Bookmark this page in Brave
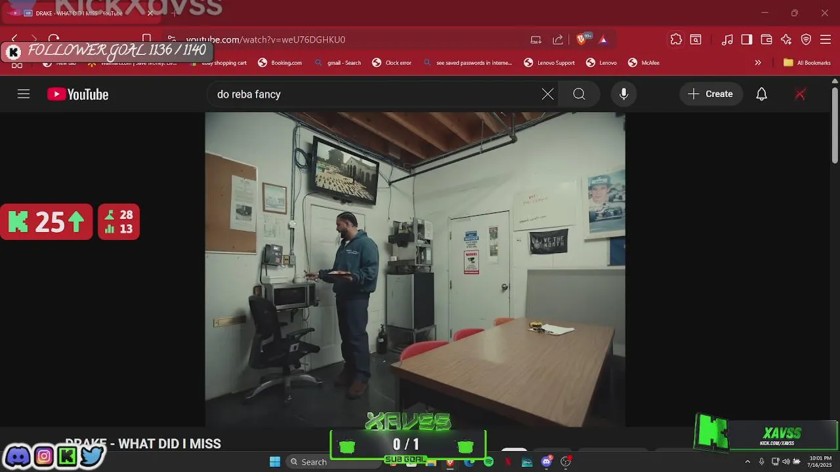 147,39
